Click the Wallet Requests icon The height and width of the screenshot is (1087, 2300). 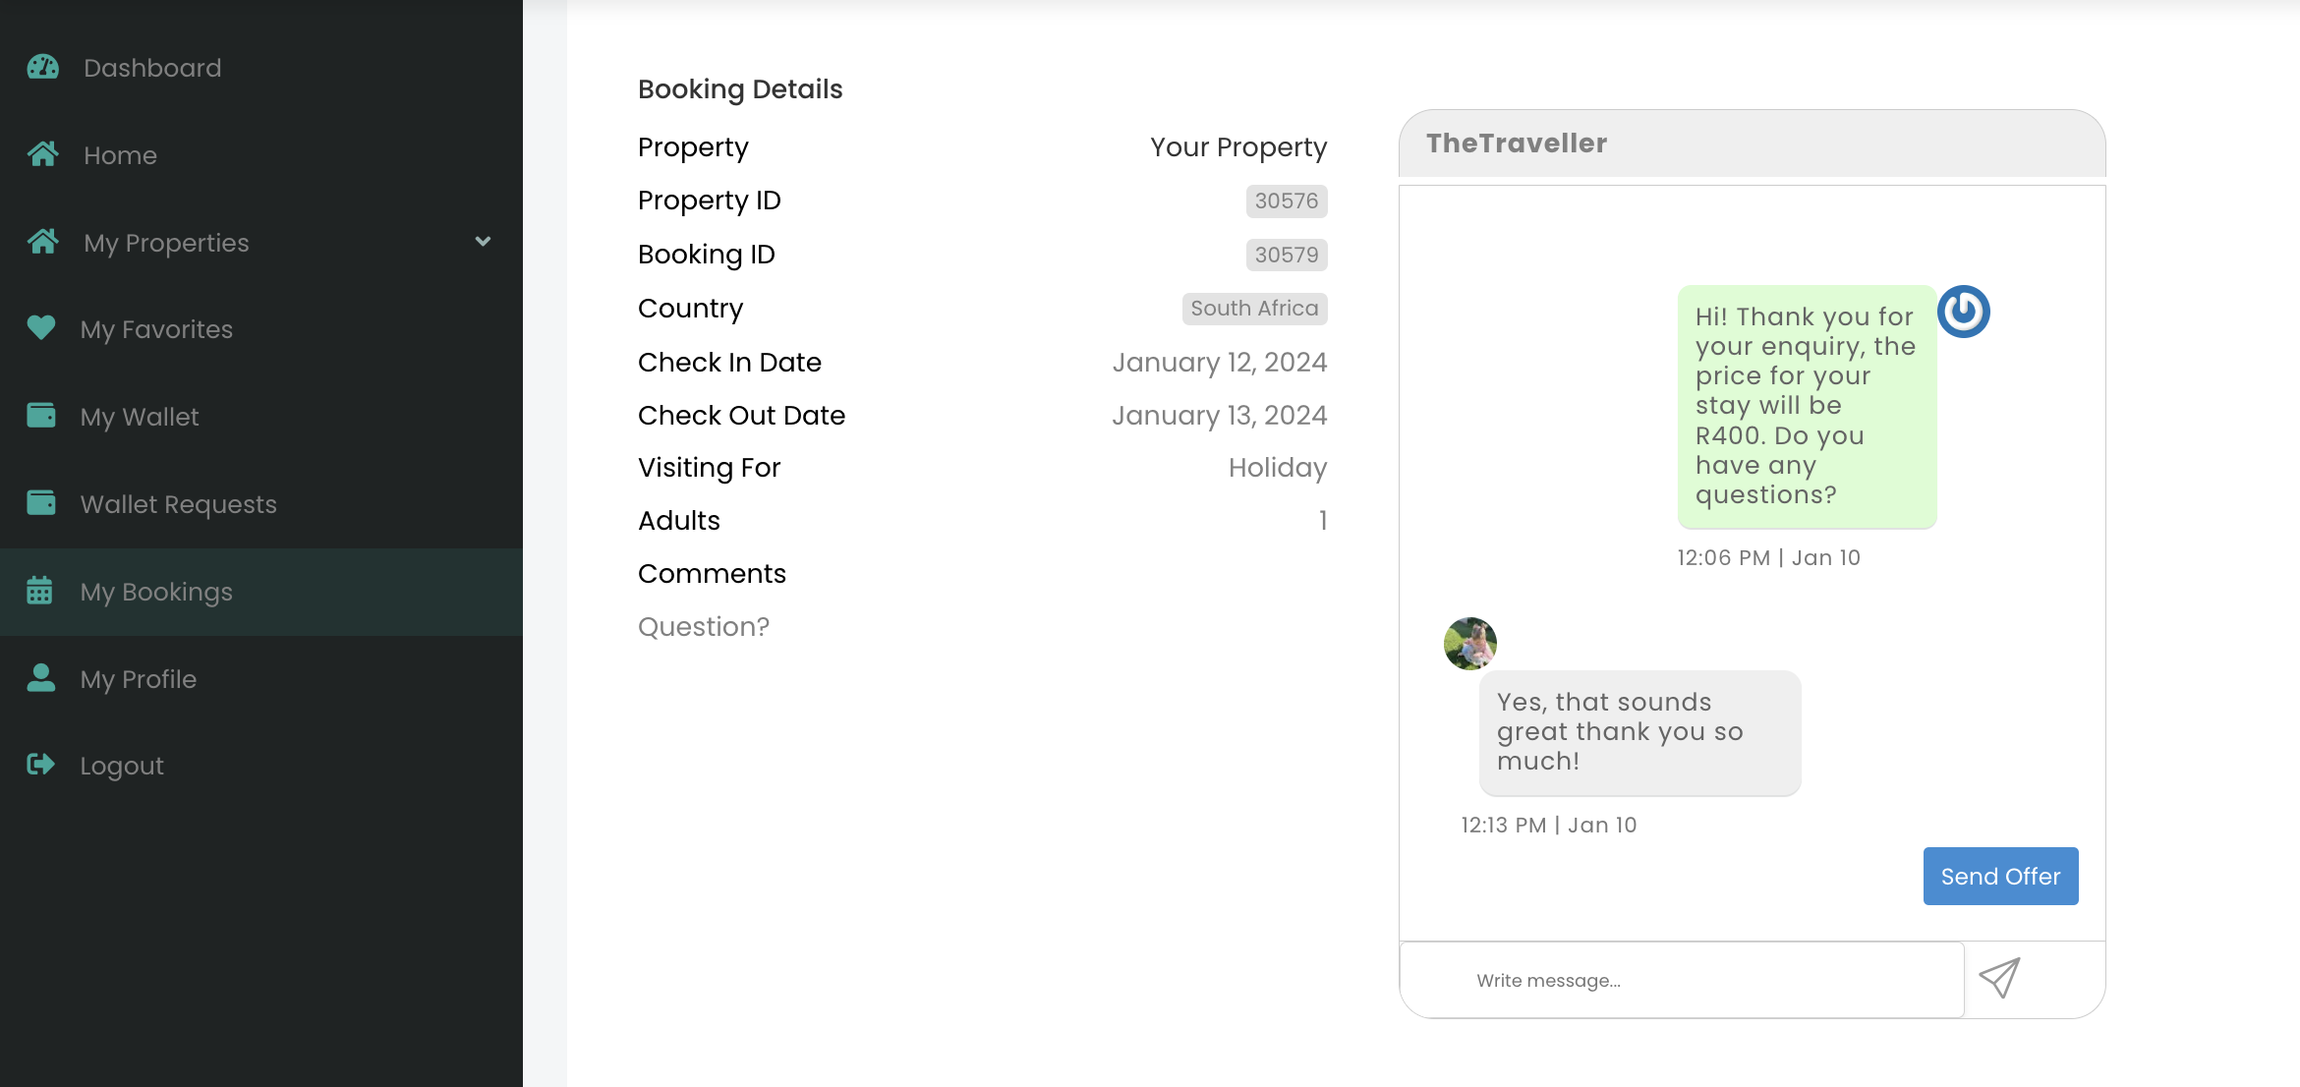tap(41, 503)
